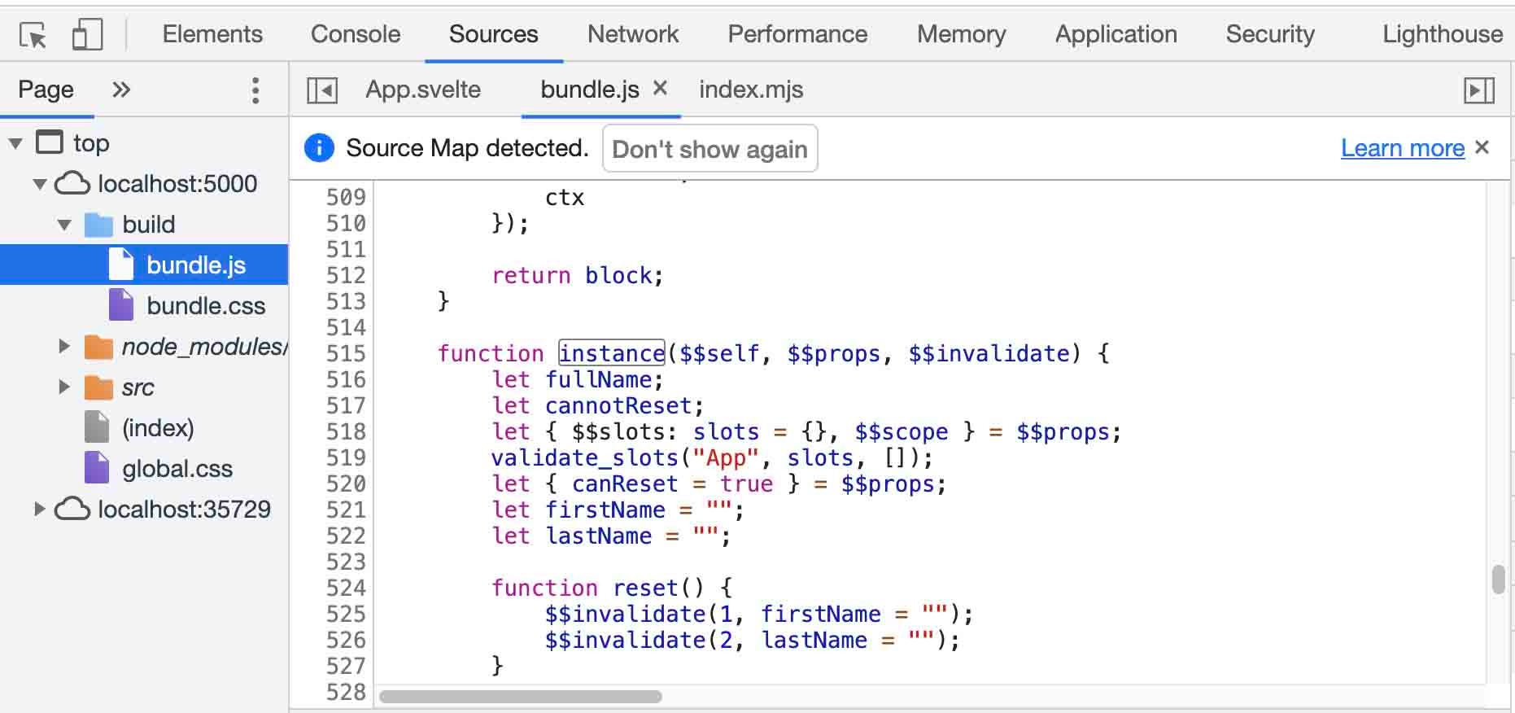1515x713 pixels.
Task: Collapse the build folder
Action: coord(64,225)
